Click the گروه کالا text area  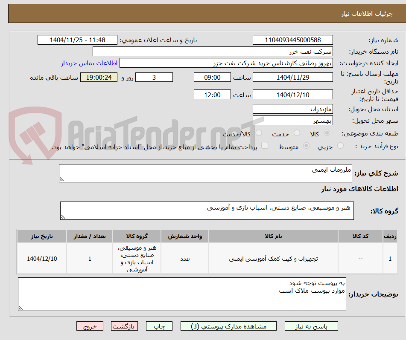point(207,211)
